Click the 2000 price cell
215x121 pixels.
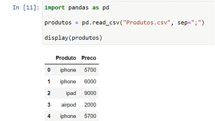[90, 105]
